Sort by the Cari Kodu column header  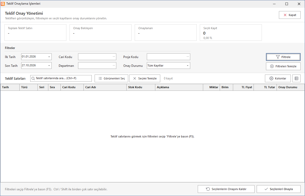72,87
